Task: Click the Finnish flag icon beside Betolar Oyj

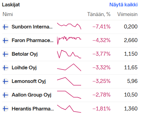Action: [5, 54]
